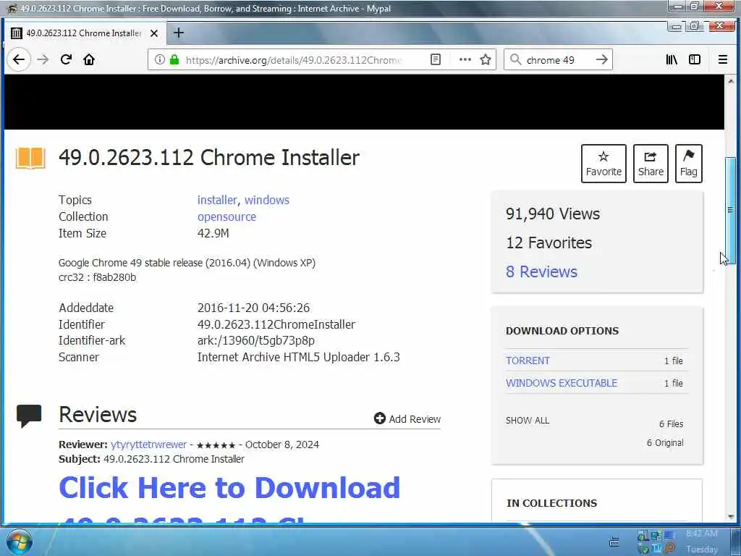The image size is (741, 556).
Task: Click the 12 Favorites text
Action: [x=549, y=243]
